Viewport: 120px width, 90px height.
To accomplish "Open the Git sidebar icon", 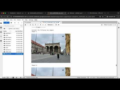I will (1, 32).
